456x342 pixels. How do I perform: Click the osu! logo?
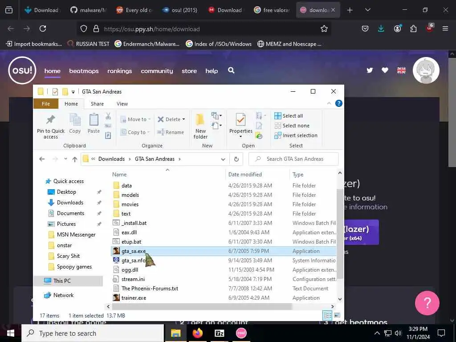tap(22, 70)
